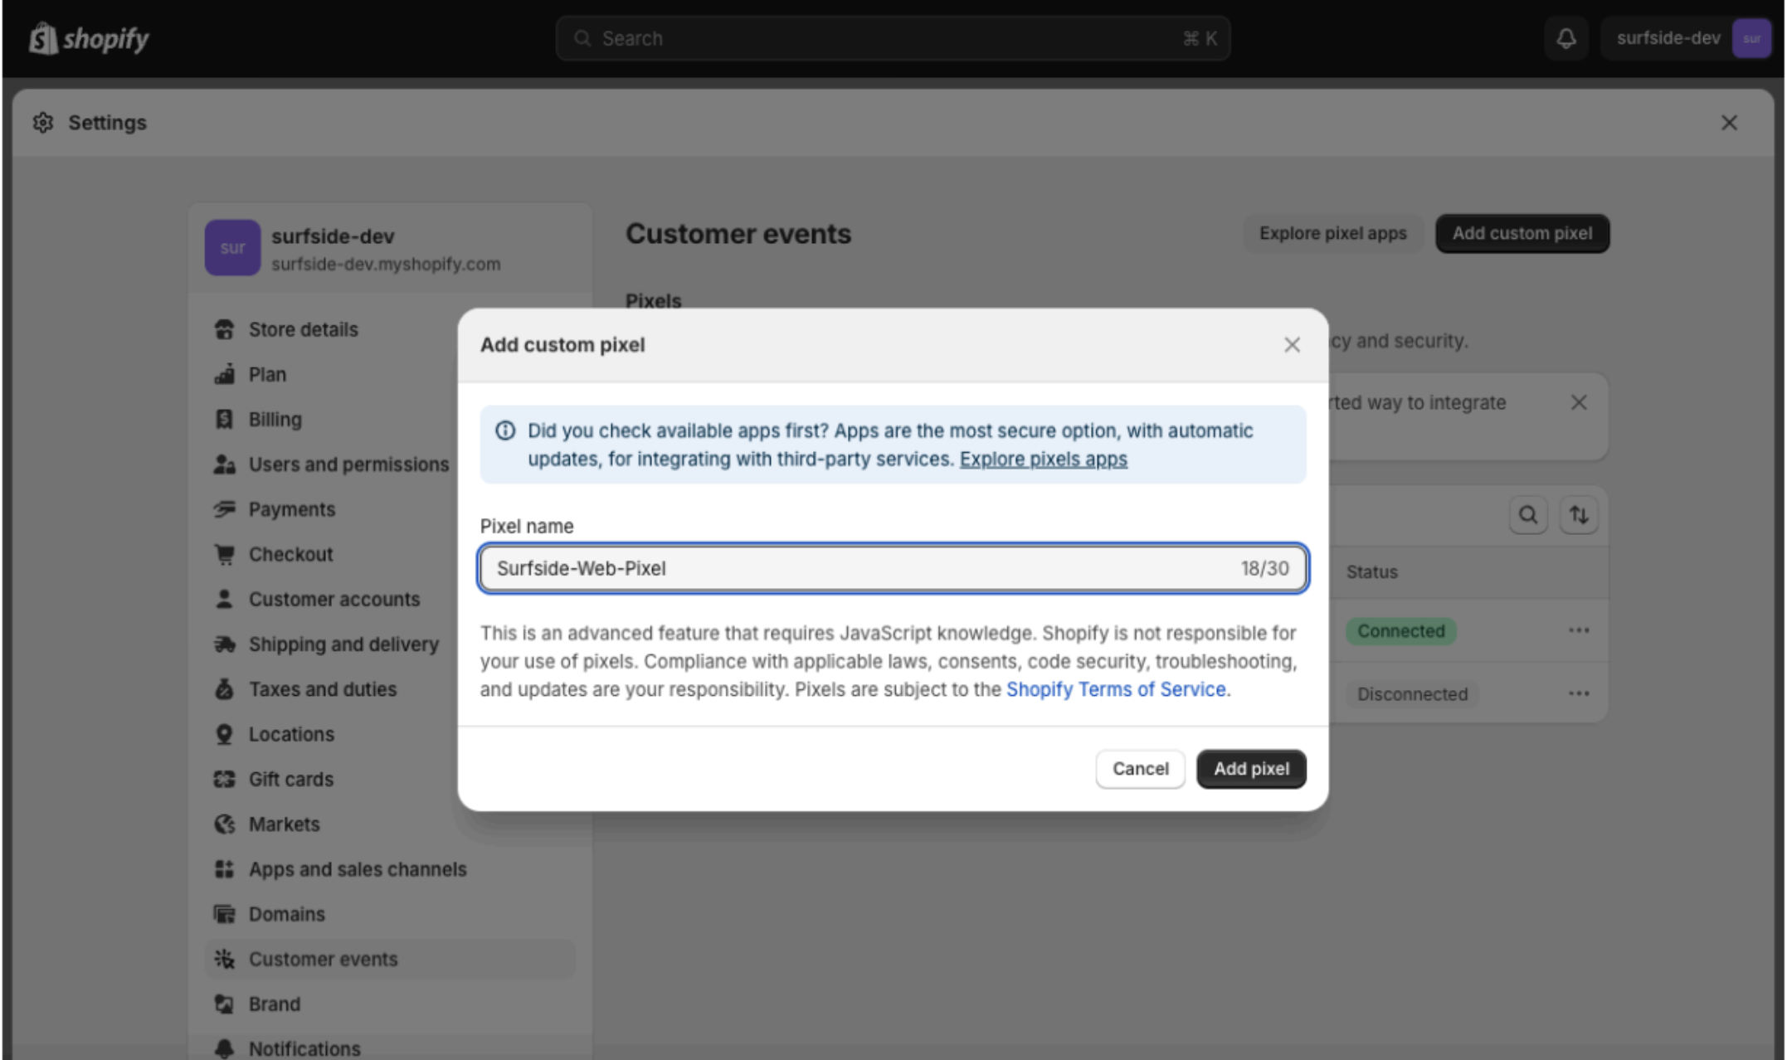Go to Taxes and duties
1787x1060 pixels.
coord(323,689)
